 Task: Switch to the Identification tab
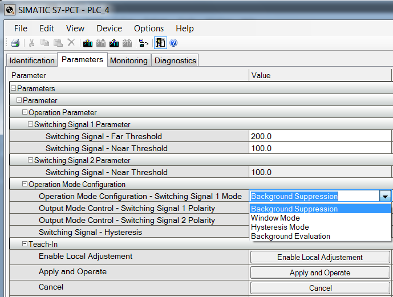pyautogui.click(x=32, y=60)
